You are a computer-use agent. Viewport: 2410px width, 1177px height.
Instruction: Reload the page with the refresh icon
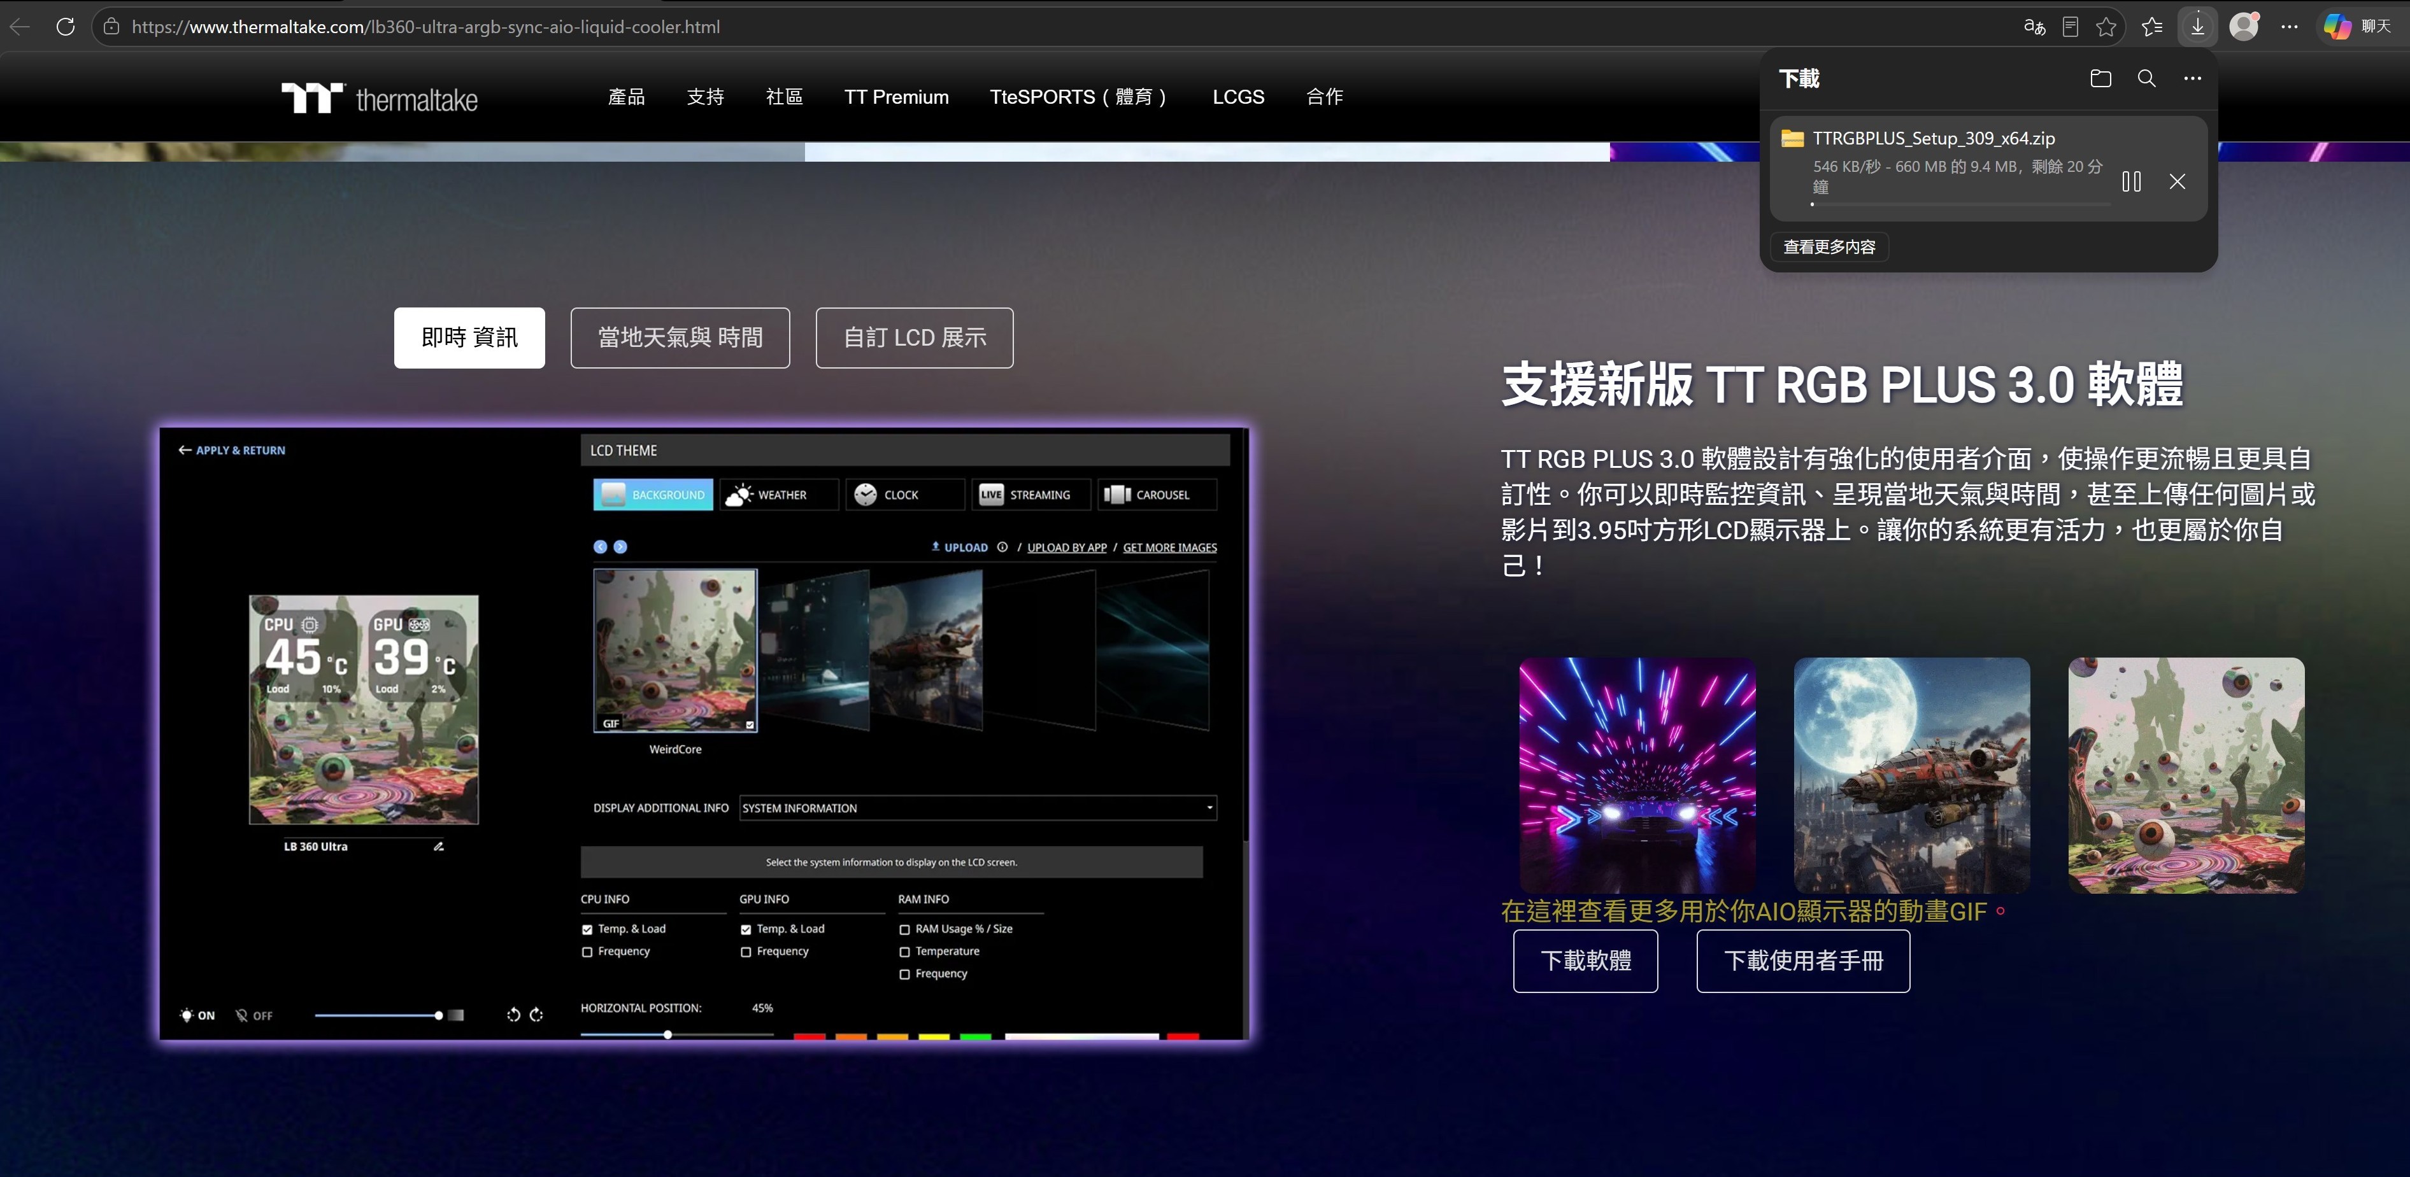[x=66, y=26]
